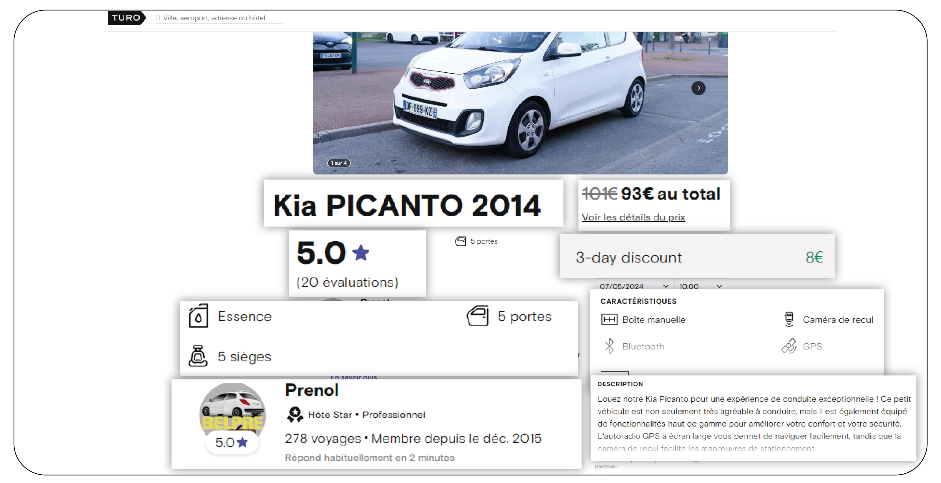Click the Kia Picanto main photo
The width and height of the screenshot is (941, 483).
point(520,103)
